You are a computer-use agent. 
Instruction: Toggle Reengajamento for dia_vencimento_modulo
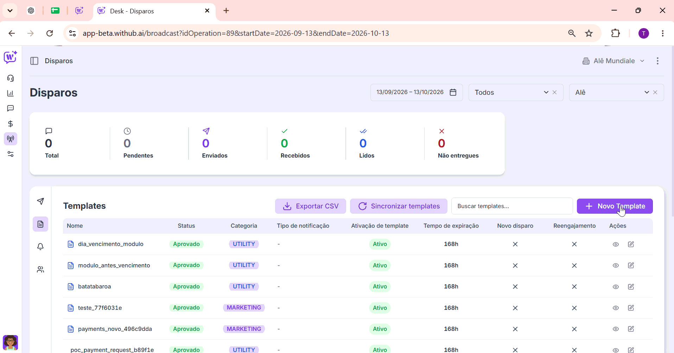pos(574,244)
